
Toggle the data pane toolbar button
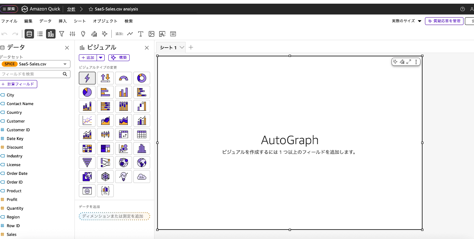(29, 34)
